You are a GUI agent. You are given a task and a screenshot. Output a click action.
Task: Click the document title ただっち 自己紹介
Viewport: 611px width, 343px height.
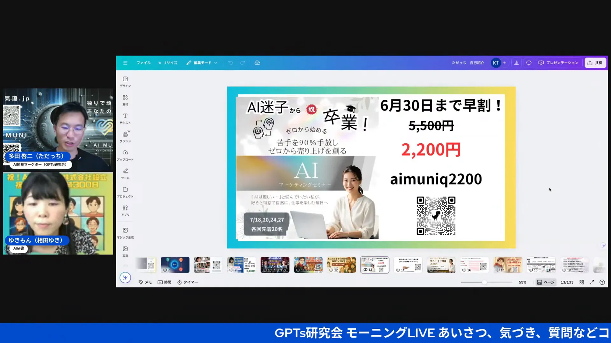468,63
